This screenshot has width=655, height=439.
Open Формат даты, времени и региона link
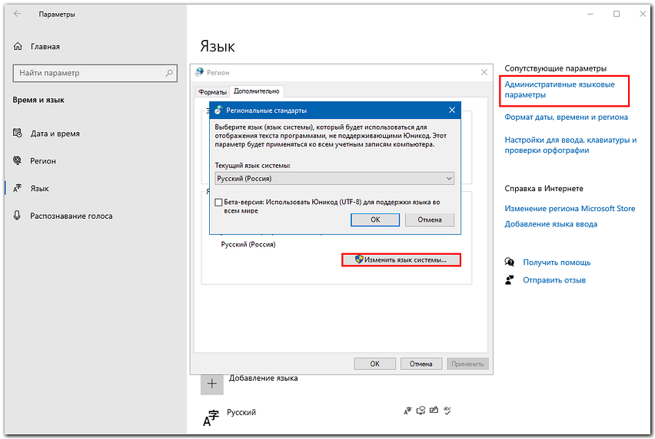coord(566,117)
